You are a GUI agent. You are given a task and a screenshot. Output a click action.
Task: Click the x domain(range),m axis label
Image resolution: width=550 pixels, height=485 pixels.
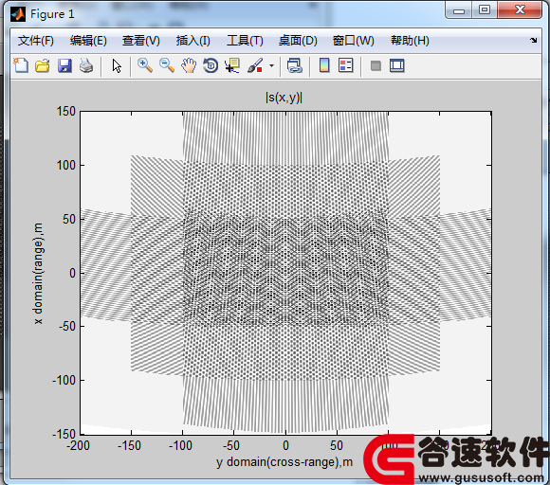pos(38,274)
